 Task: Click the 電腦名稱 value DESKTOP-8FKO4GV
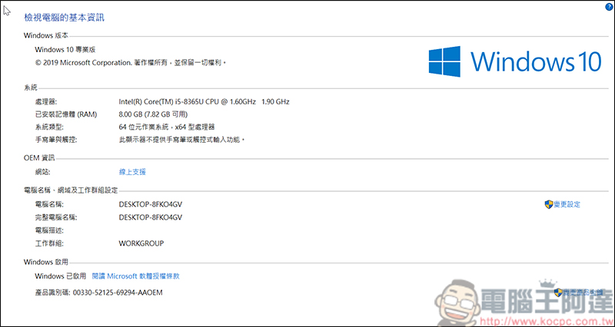150,204
